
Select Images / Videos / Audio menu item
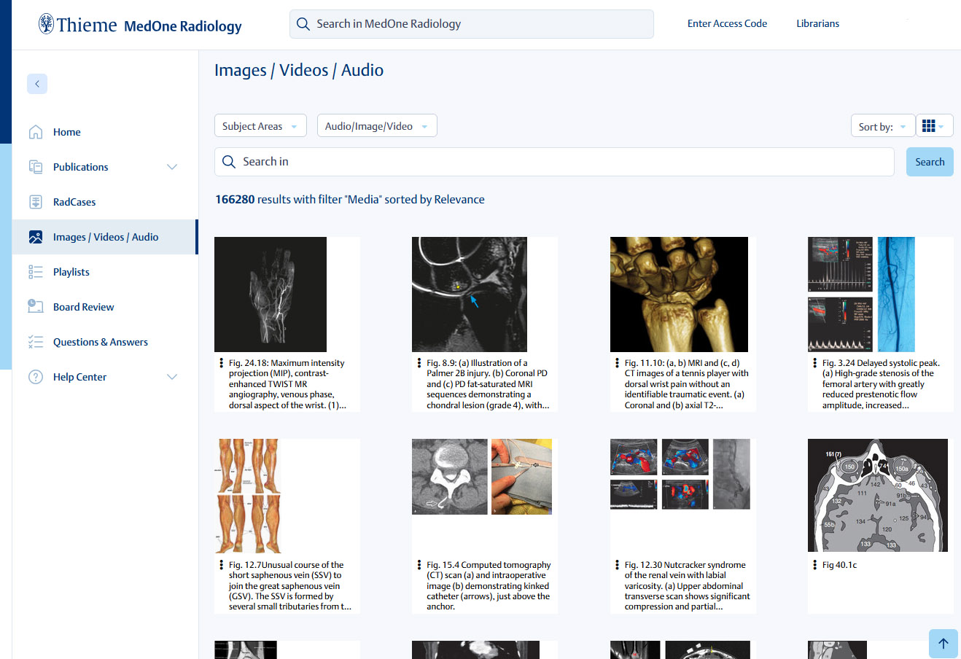click(105, 237)
